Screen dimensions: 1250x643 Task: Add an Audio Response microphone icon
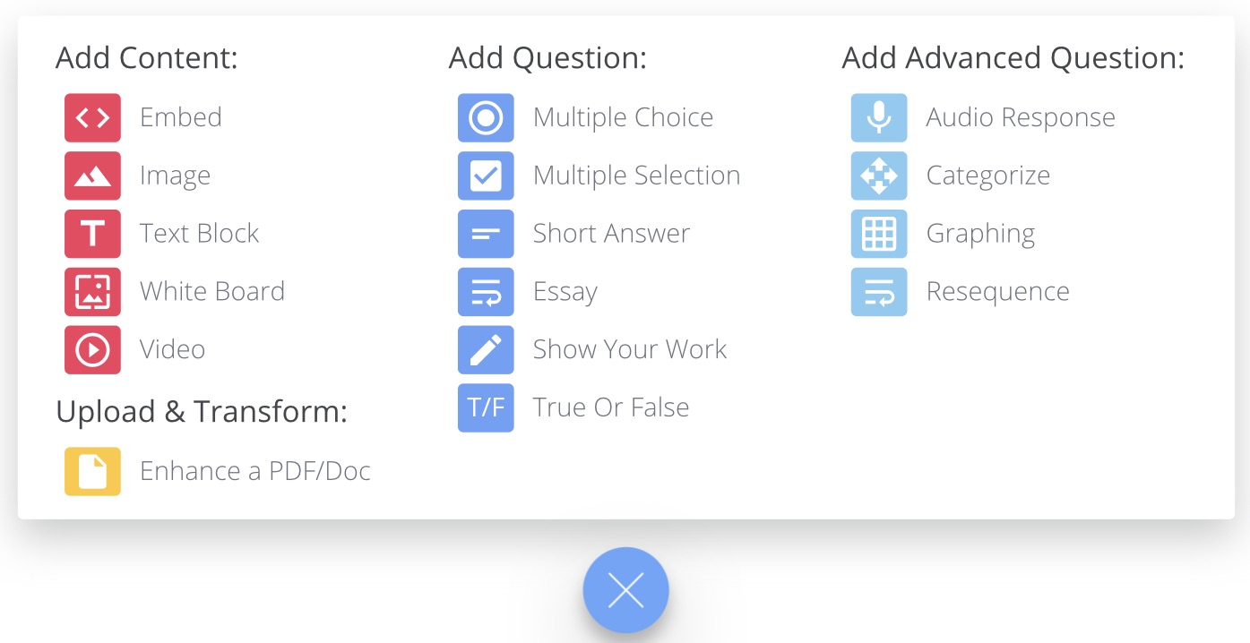click(x=879, y=117)
